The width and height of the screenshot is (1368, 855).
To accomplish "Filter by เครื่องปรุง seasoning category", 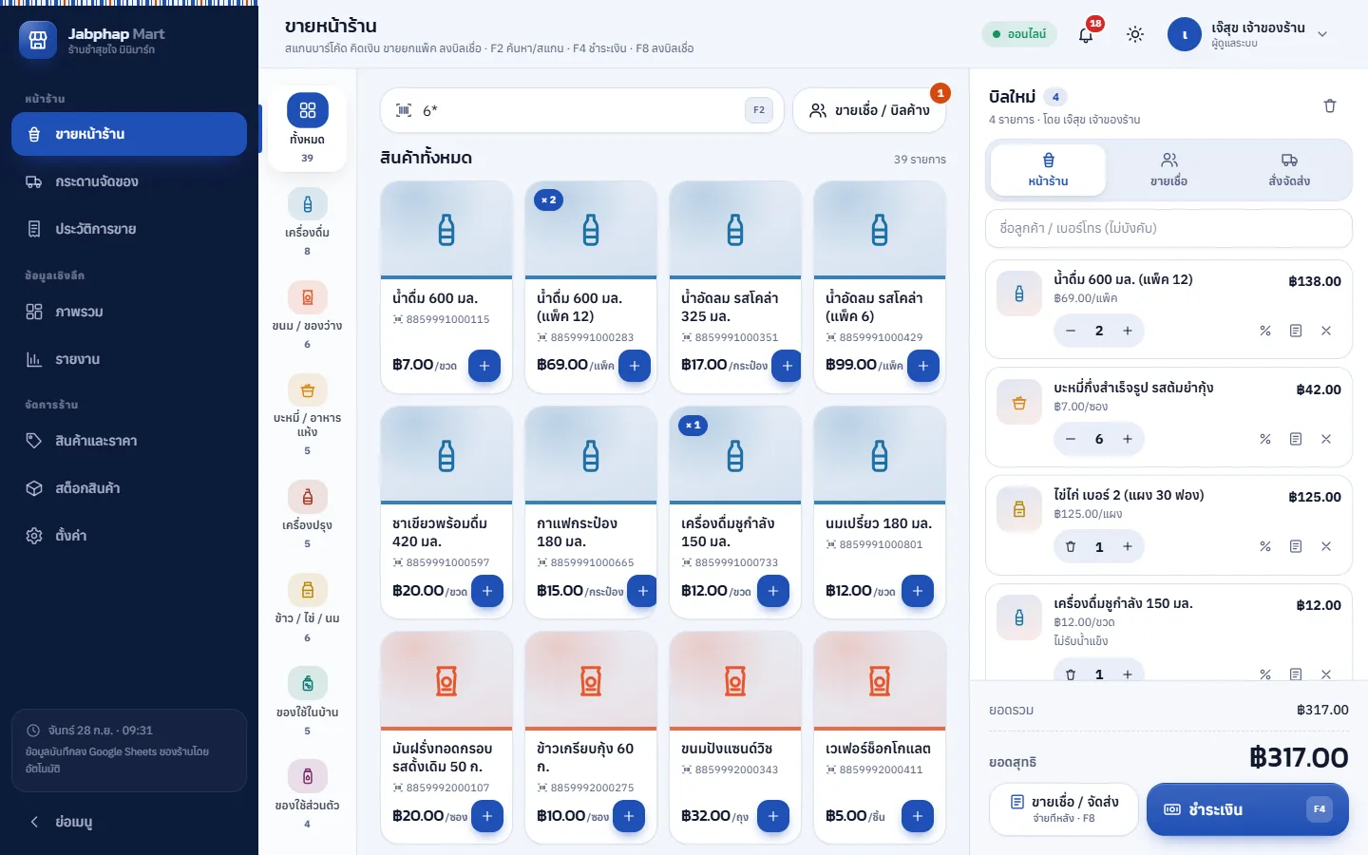I will [x=307, y=515].
